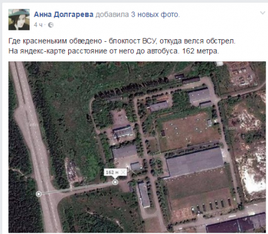Click the 162 м distance label
The height and width of the screenshot is (234, 268).
click(x=112, y=172)
